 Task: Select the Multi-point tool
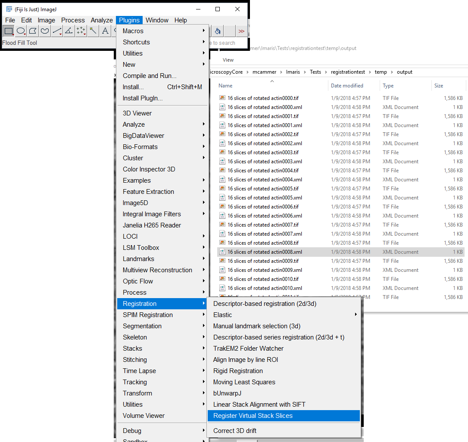(x=81, y=31)
